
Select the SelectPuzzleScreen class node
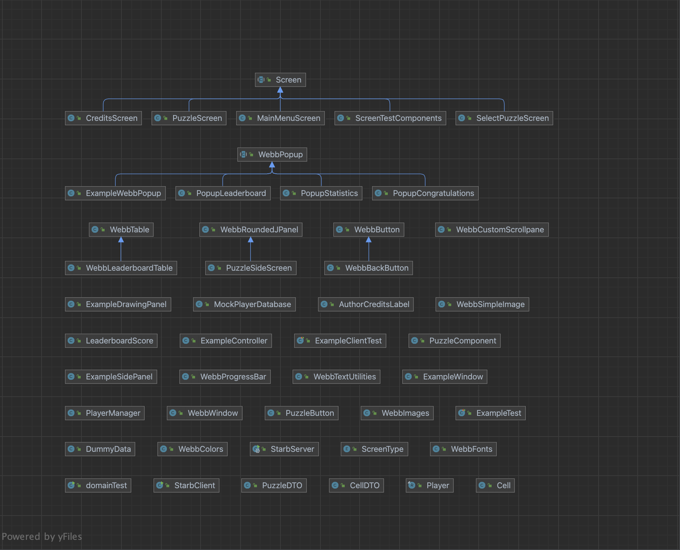(x=504, y=118)
